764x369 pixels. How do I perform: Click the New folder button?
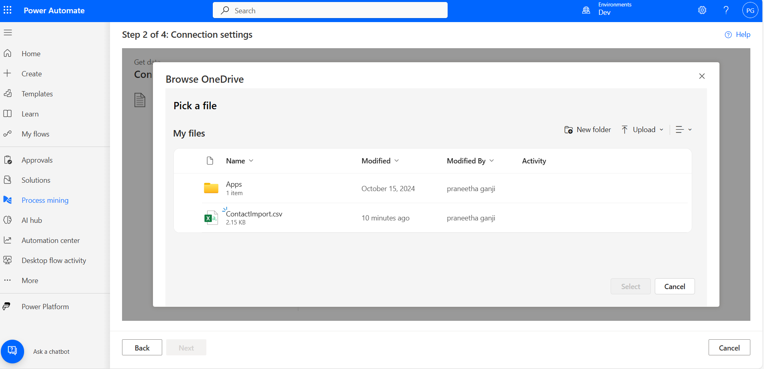(x=588, y=130)
